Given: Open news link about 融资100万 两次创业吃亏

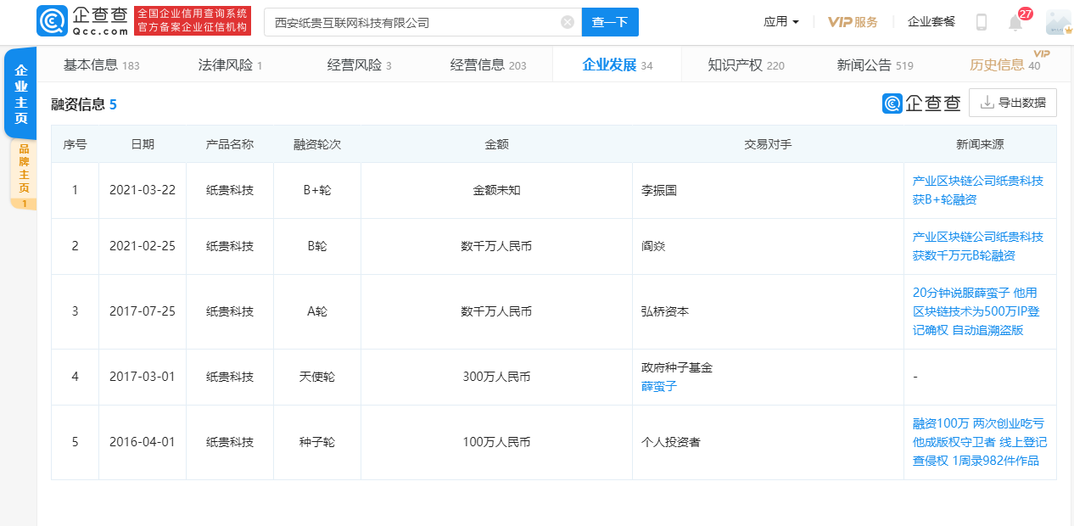Looking at the screenshot, I should 980,442.
